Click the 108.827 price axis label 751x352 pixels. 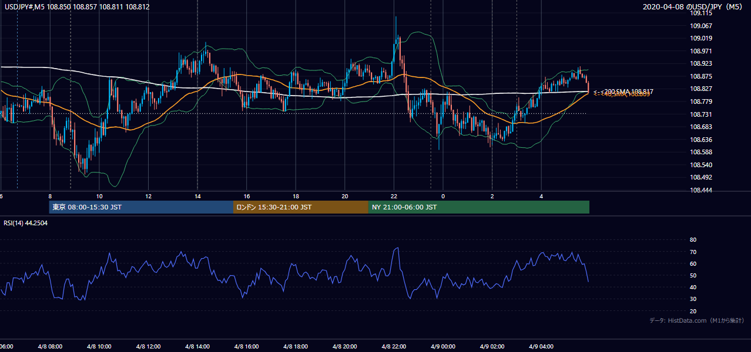click(701, 89)
